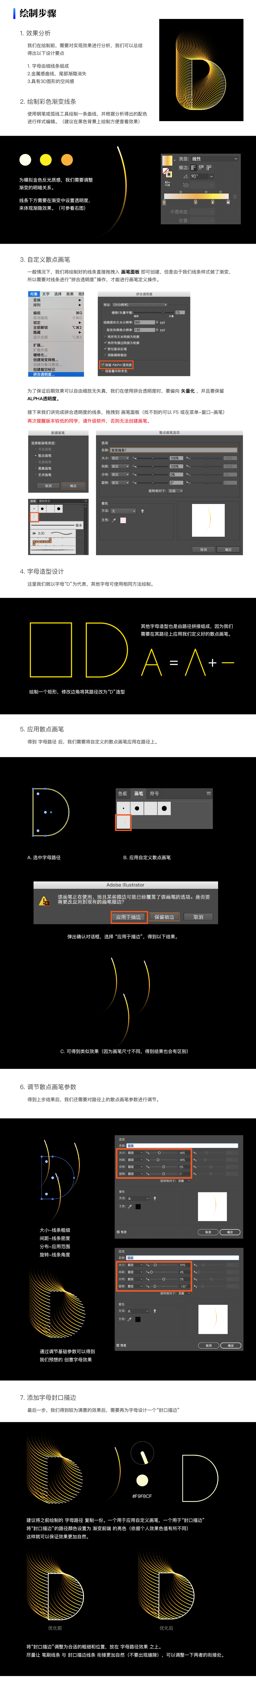Open the 选择 menu in the menu bar
The image size is (256, 1685).
[x=58, y=294]
